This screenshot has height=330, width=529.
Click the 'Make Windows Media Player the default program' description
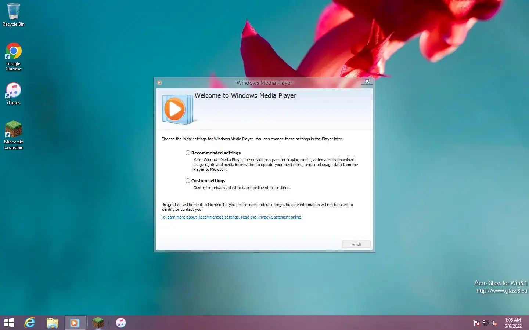pos(276,165)
